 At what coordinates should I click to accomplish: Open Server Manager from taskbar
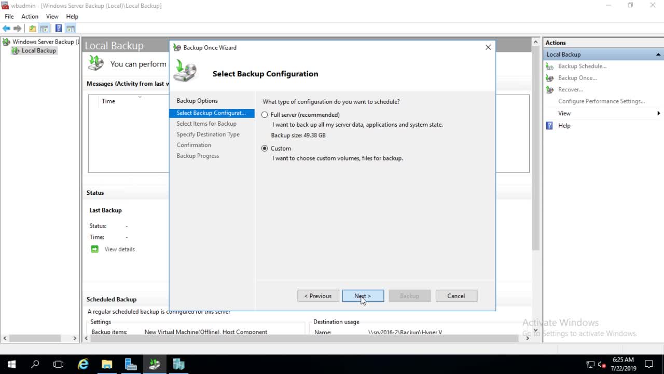[x=131, y=364]
